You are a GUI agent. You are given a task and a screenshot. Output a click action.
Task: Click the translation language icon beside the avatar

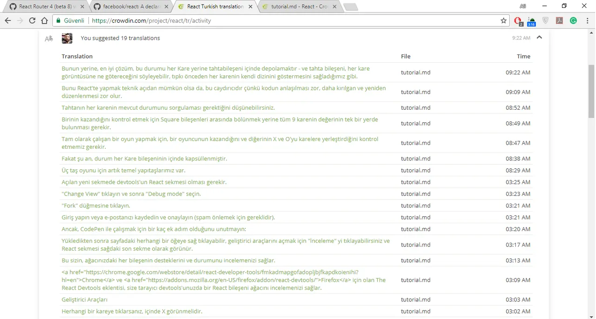coord(49,39)
